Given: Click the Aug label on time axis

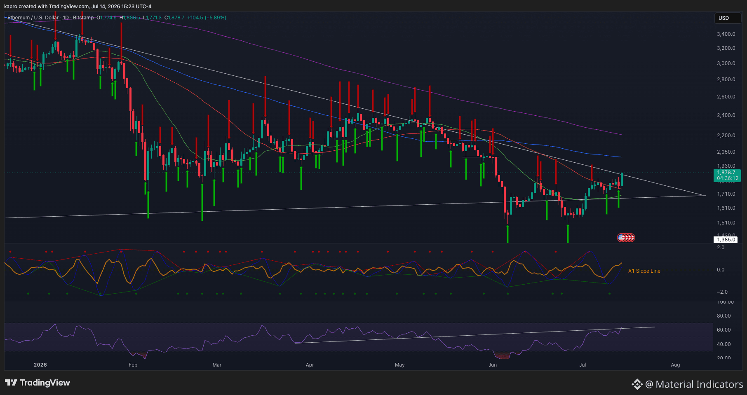Looking at the screenshot, I should [675, 365].
